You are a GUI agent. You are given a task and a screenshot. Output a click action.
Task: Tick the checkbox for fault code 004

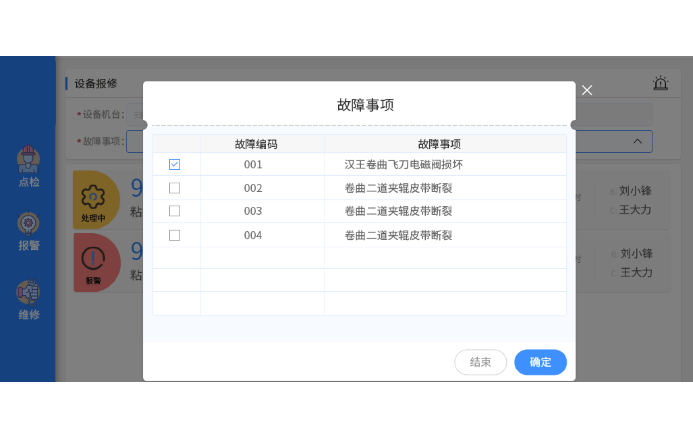175,235
